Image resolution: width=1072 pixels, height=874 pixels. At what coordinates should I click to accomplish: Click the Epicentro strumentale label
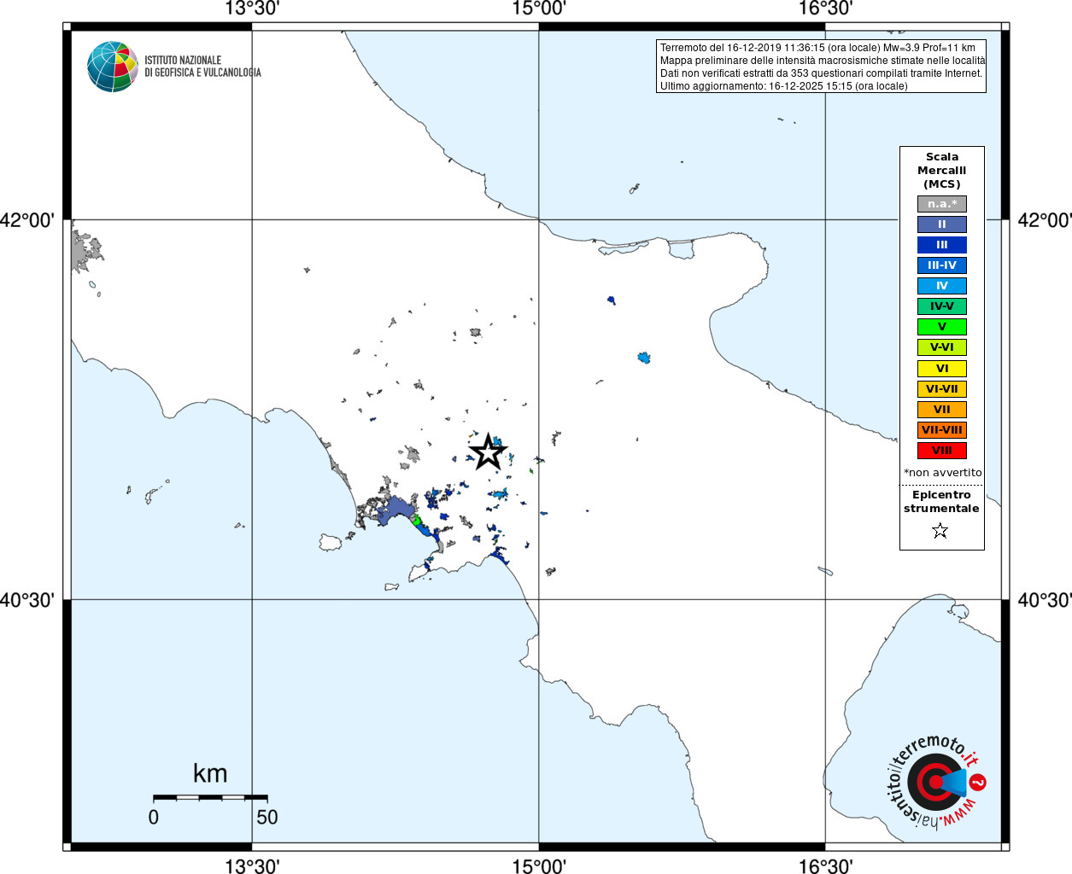(941, 502)
